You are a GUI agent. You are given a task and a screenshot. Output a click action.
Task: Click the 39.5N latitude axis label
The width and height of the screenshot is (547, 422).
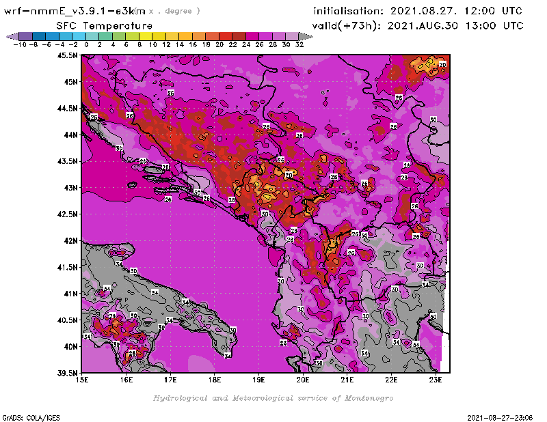(x=67, y=374)
